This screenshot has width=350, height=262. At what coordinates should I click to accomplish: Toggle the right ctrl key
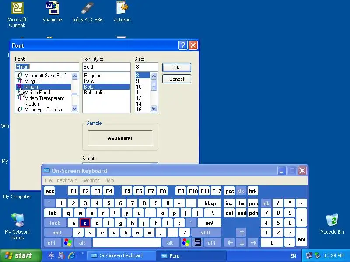(x=212, y=242)
